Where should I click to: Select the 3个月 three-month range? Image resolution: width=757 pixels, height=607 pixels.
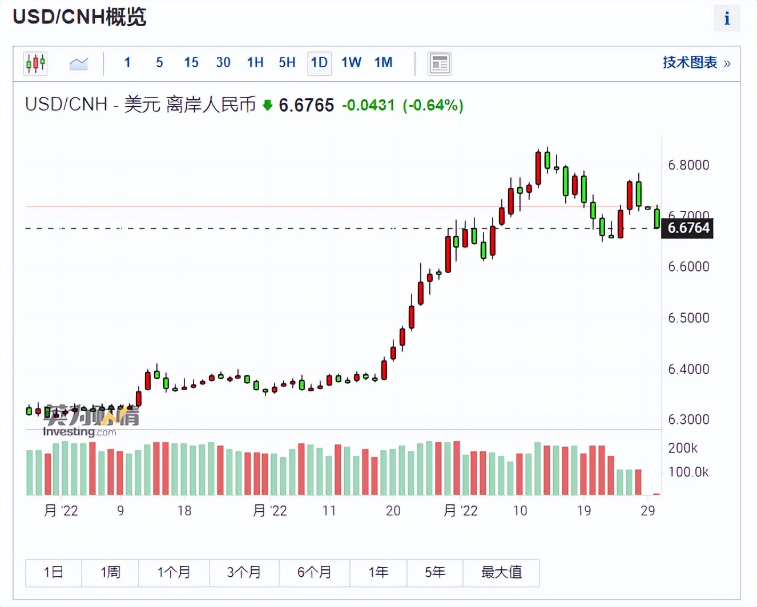pos(244,573)
